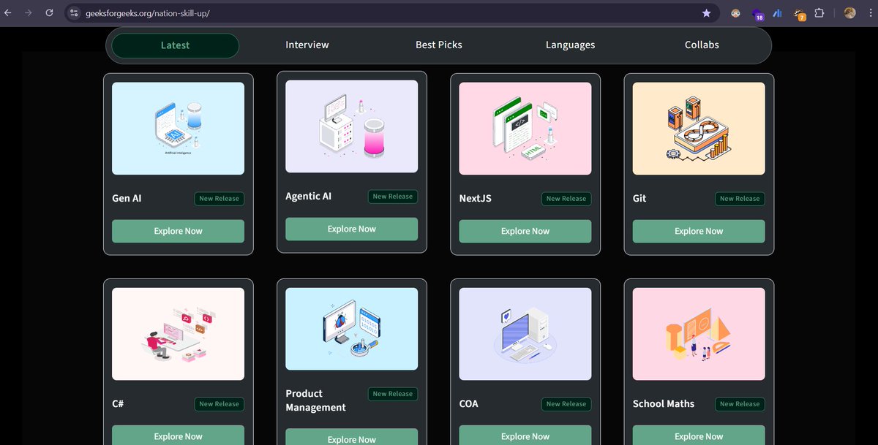Click the New Release badge on School Maths
The height and width of the screenshot is (445, 878).
tap(740, 403)
